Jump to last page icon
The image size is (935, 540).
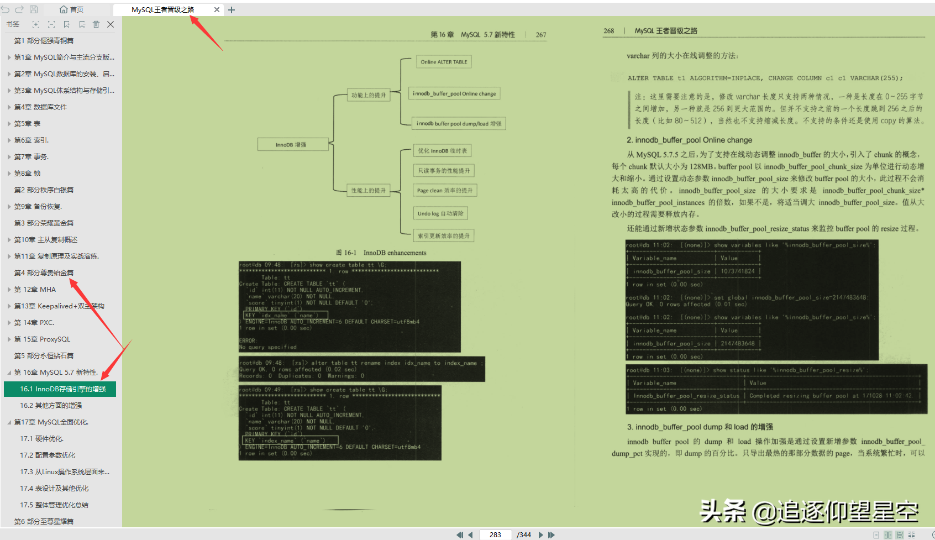click(x=551, y=534)
